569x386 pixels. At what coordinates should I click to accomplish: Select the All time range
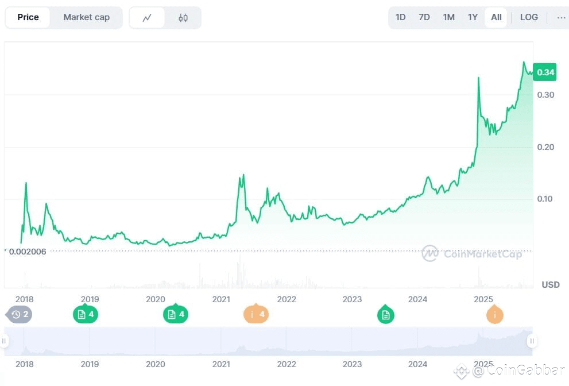pos(496,17)
